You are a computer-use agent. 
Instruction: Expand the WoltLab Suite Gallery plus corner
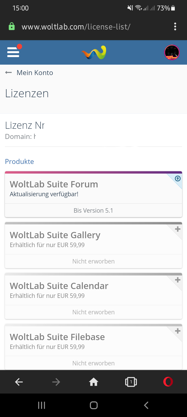[x=178, y=229]
